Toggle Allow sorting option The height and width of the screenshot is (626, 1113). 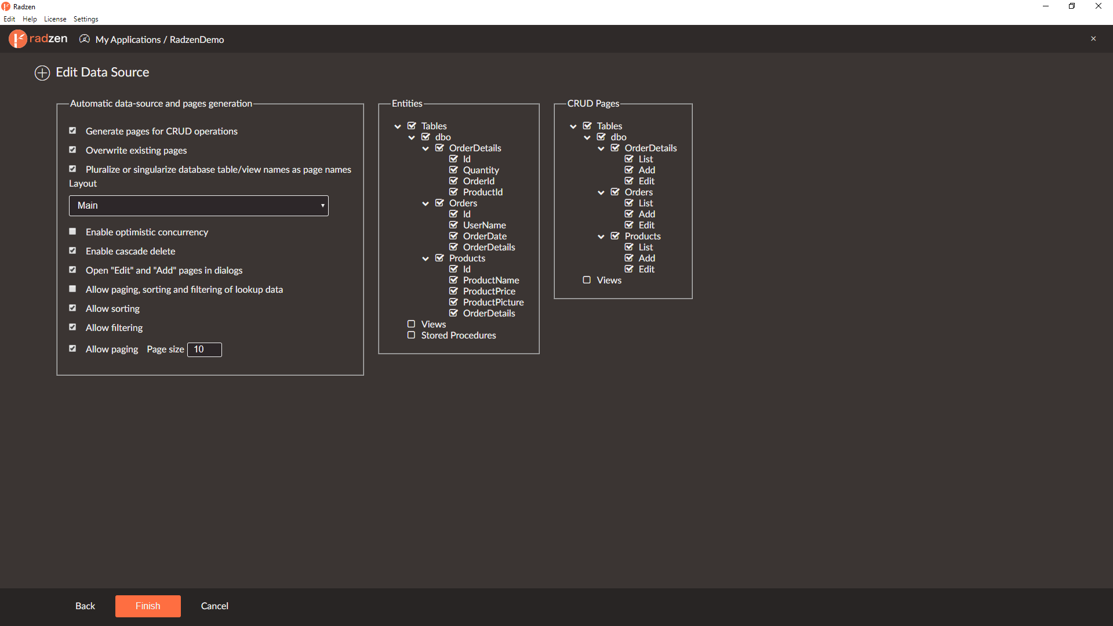[x=72, y=308]
